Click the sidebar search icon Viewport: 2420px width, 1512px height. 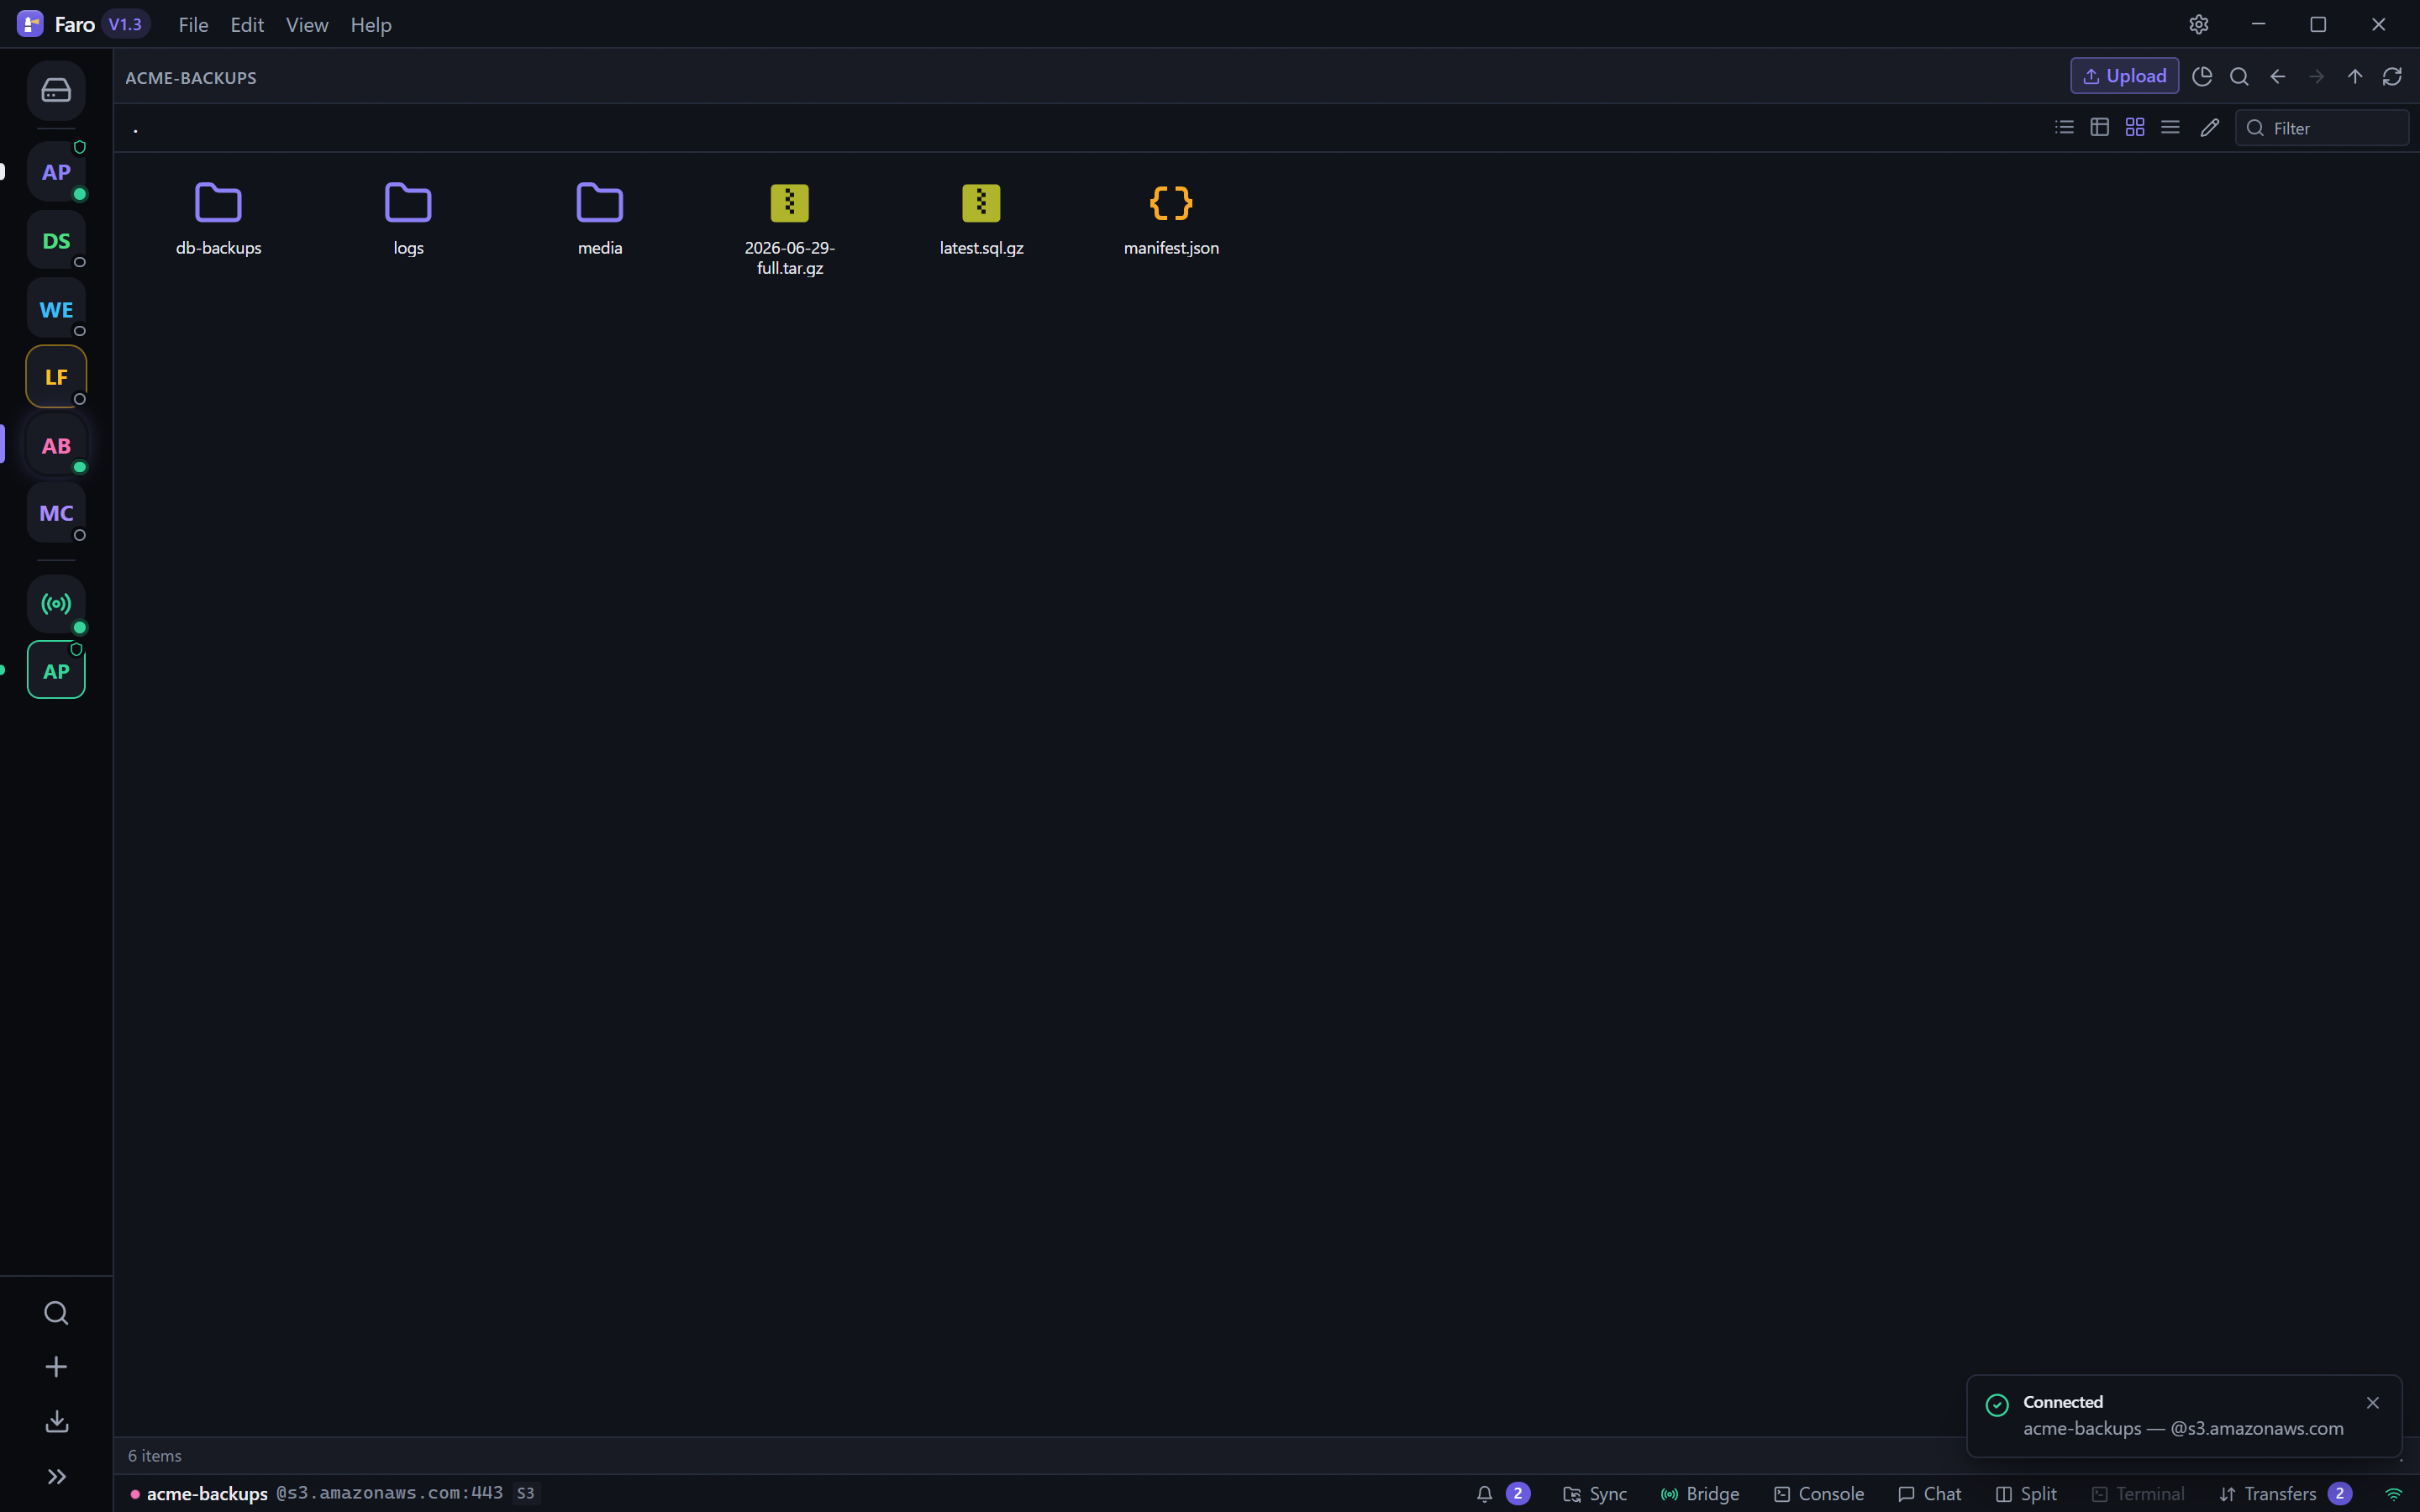pos(56,1313)
